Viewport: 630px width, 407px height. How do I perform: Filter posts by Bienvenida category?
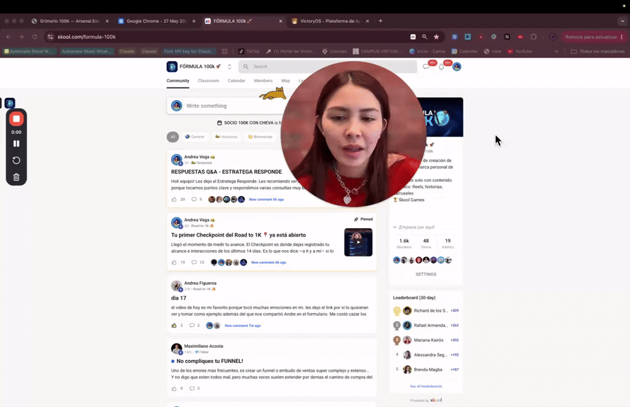(x=260, y=137)
